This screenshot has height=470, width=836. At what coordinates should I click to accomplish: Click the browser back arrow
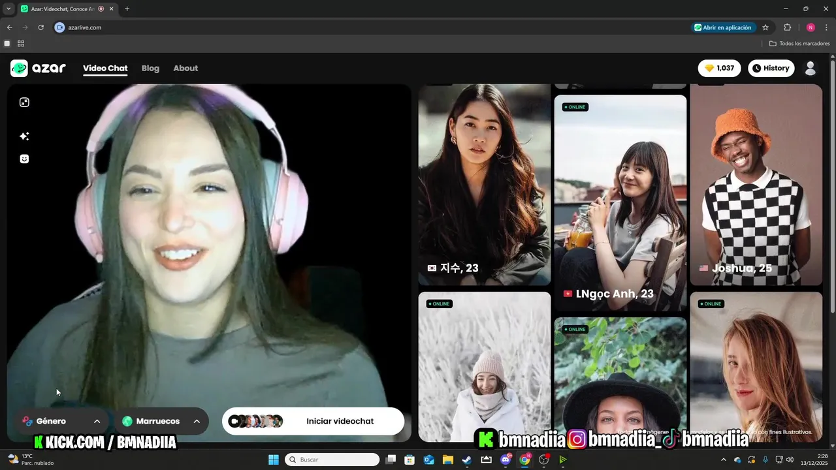click(x=9, y=27)
